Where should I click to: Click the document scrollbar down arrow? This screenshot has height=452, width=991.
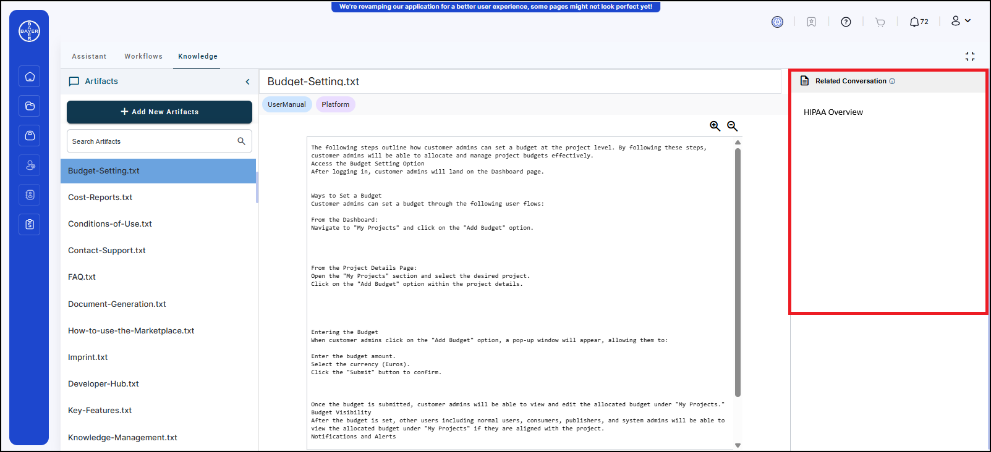(738, 445)
